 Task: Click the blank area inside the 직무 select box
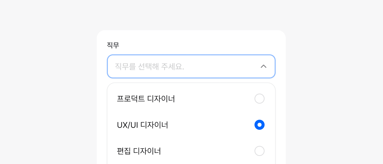tap(222, 66)
